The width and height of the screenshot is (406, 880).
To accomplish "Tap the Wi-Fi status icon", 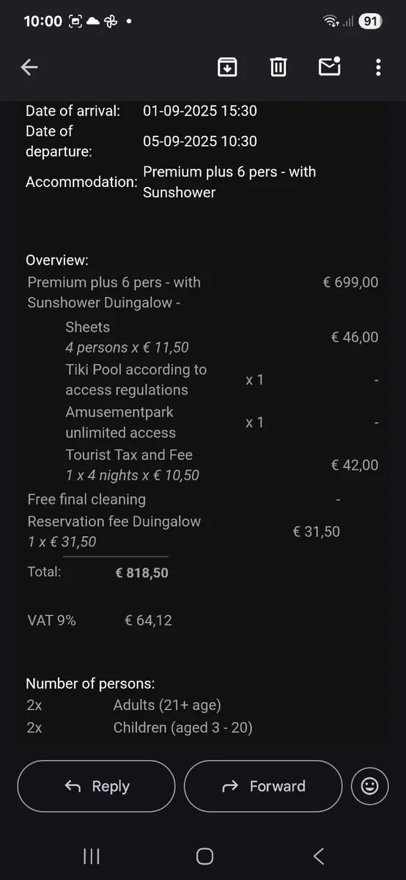I will coord(331,22).
